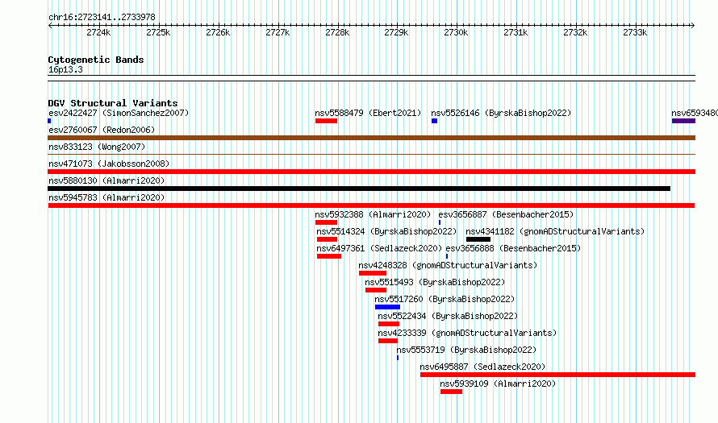718x423 pixels.
Task: Click the Cytogenetic Bands track title
Action: (x=96, y=60)
